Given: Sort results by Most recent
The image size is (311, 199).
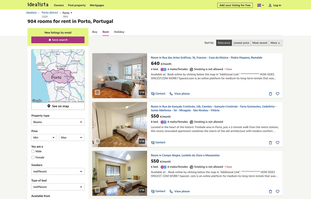Looking at the screenshot, I should pos(260,43).
